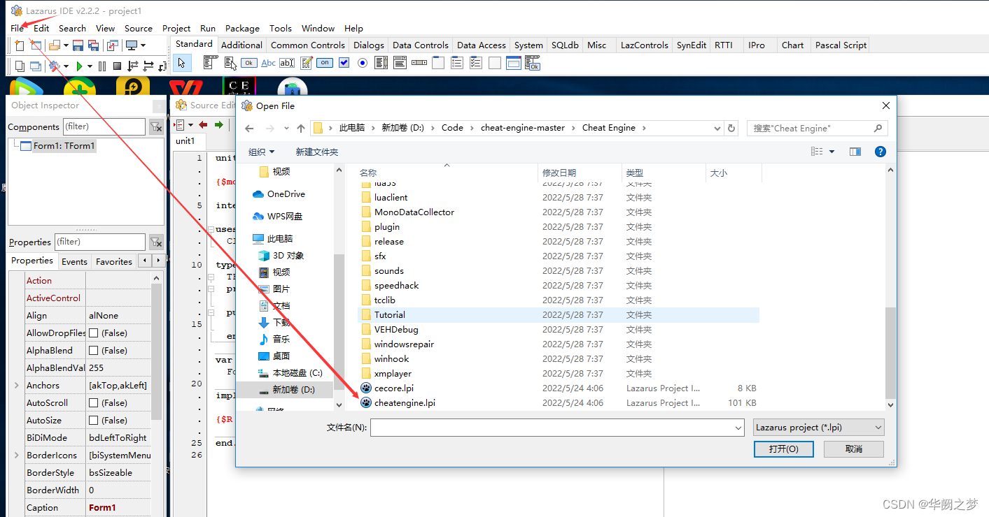Click the Save All toolbar icon

coord(93,45)
